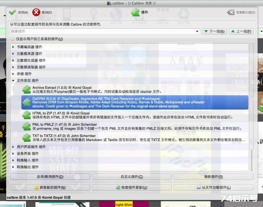Select the 用户界面操作 插件 category label
The image size is (263, 207).
point(31,147)
